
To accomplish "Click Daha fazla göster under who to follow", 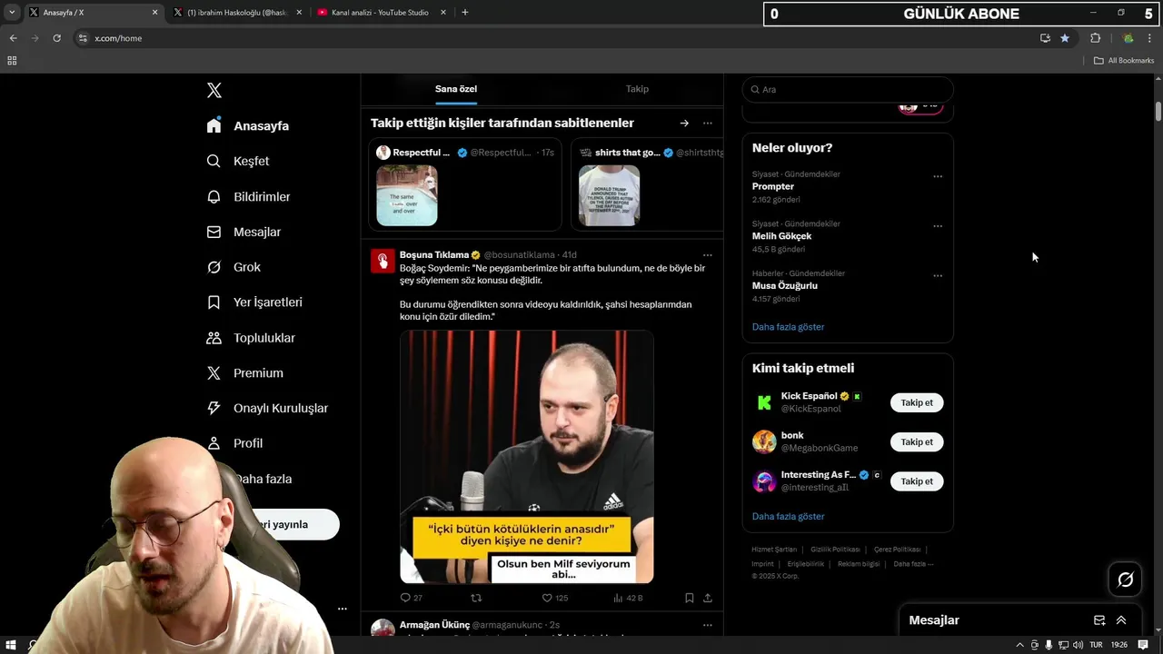I will [788, 516].
